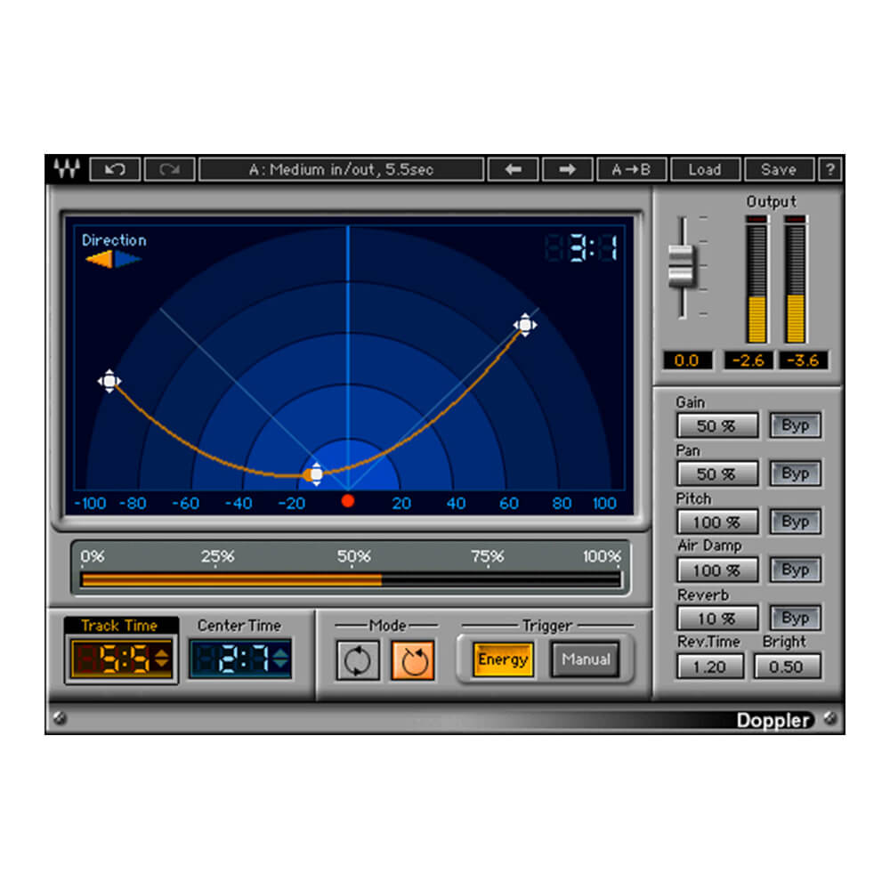890x890 pixels.
Task: Bypass the Air Damp effect
Action: pos(795,570)
